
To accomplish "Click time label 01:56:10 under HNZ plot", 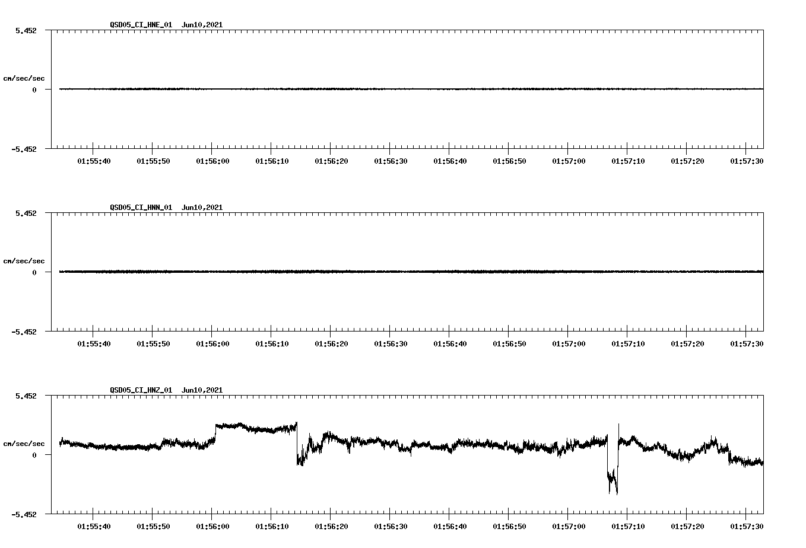I will 272,527.
